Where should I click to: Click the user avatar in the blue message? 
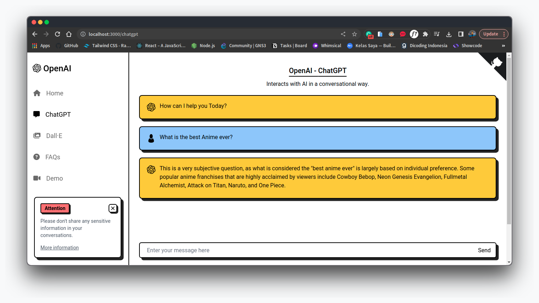click(x=151, y=138)
